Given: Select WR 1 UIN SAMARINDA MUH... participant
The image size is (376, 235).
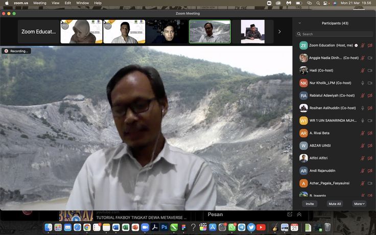Looking at the screenshot, I should pyautogui.click(x=335, y=121).
